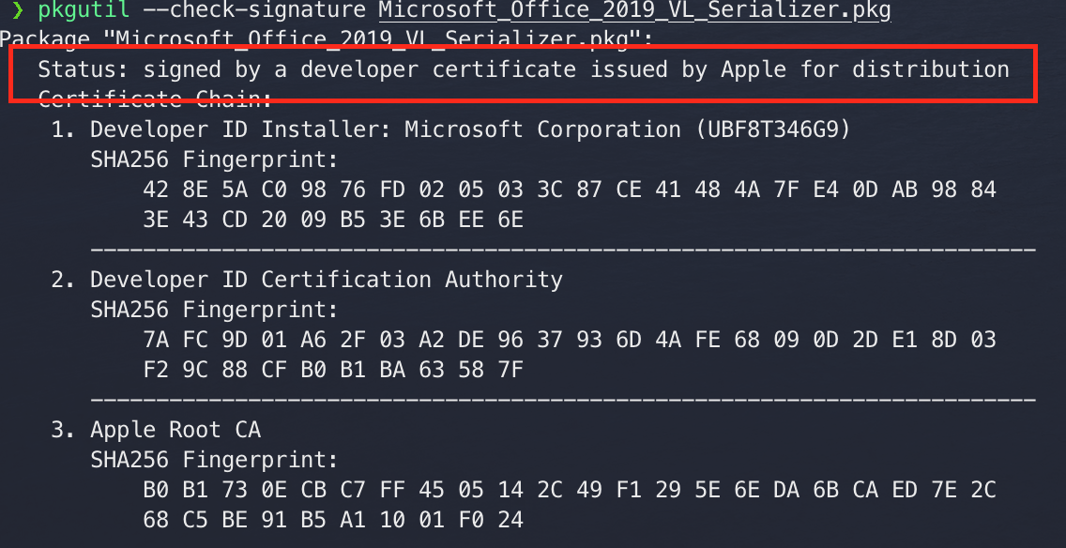Click fingerprint line starting B0 B1 73 0E

pyautogui.click(x=570, y=490)
